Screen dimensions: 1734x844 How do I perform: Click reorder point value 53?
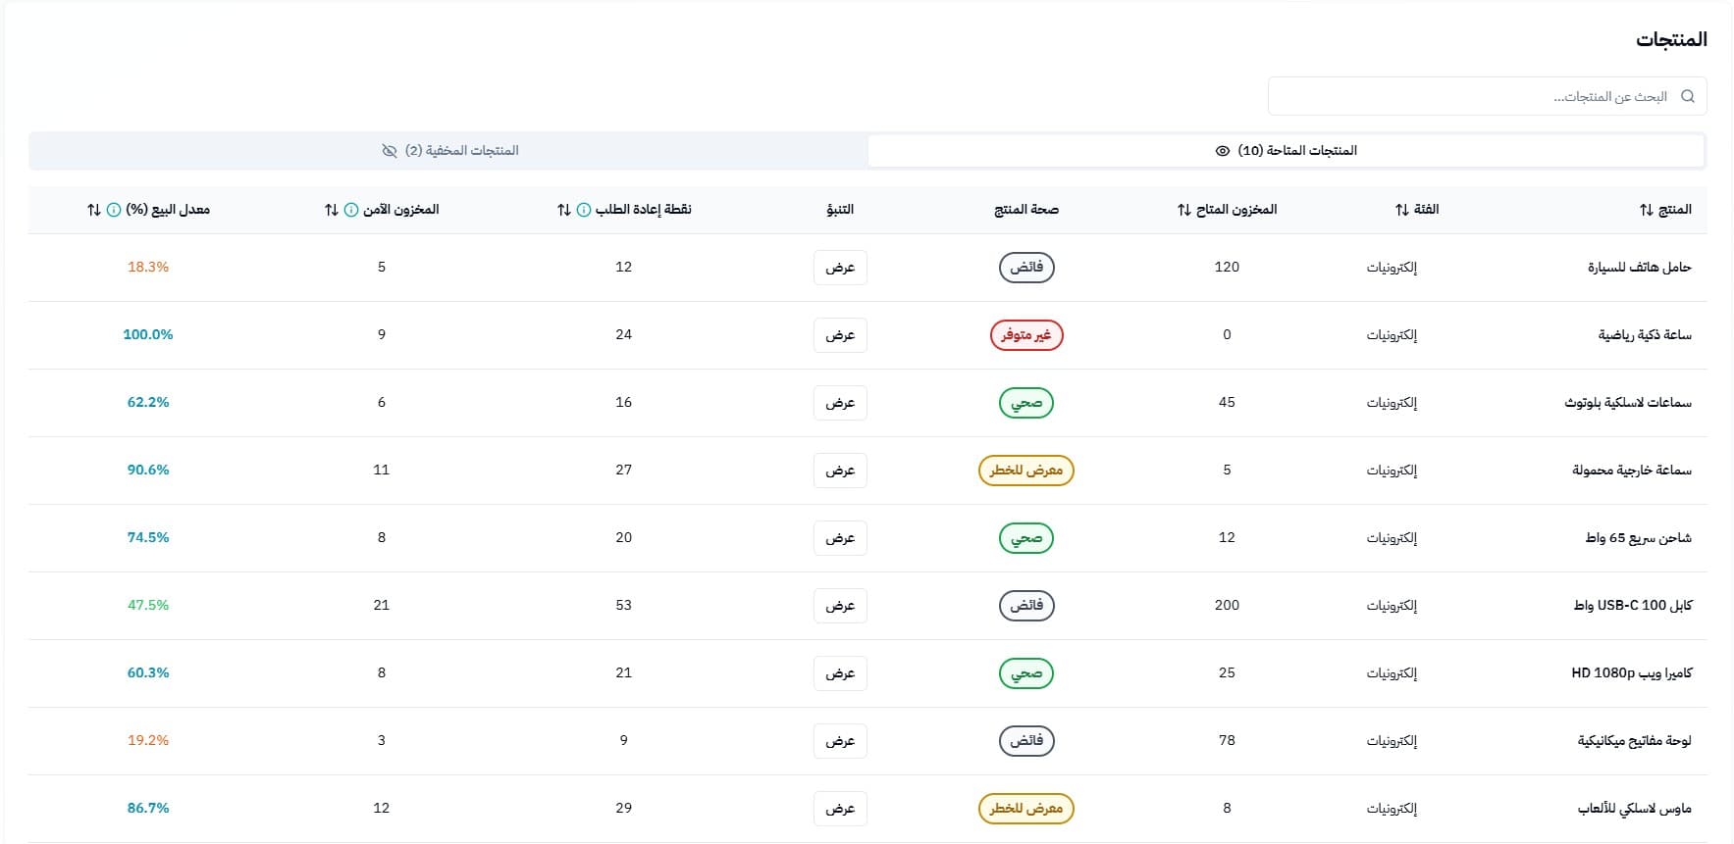pyautogui.click(x=623, y=606)
